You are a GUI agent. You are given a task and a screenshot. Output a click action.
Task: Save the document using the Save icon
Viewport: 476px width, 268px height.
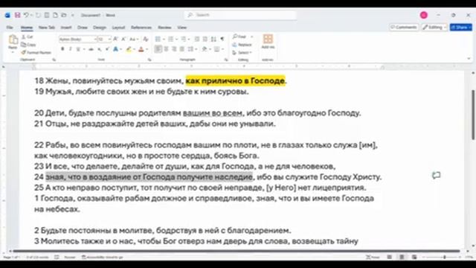click(x=17, y=15)
